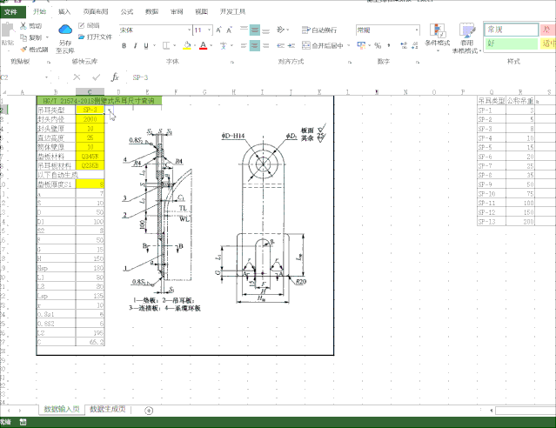Image resolution: width=556 pixels, height=428 pixels.
Task: Click the Format Painter icon
Action: [x=34, y=50]
